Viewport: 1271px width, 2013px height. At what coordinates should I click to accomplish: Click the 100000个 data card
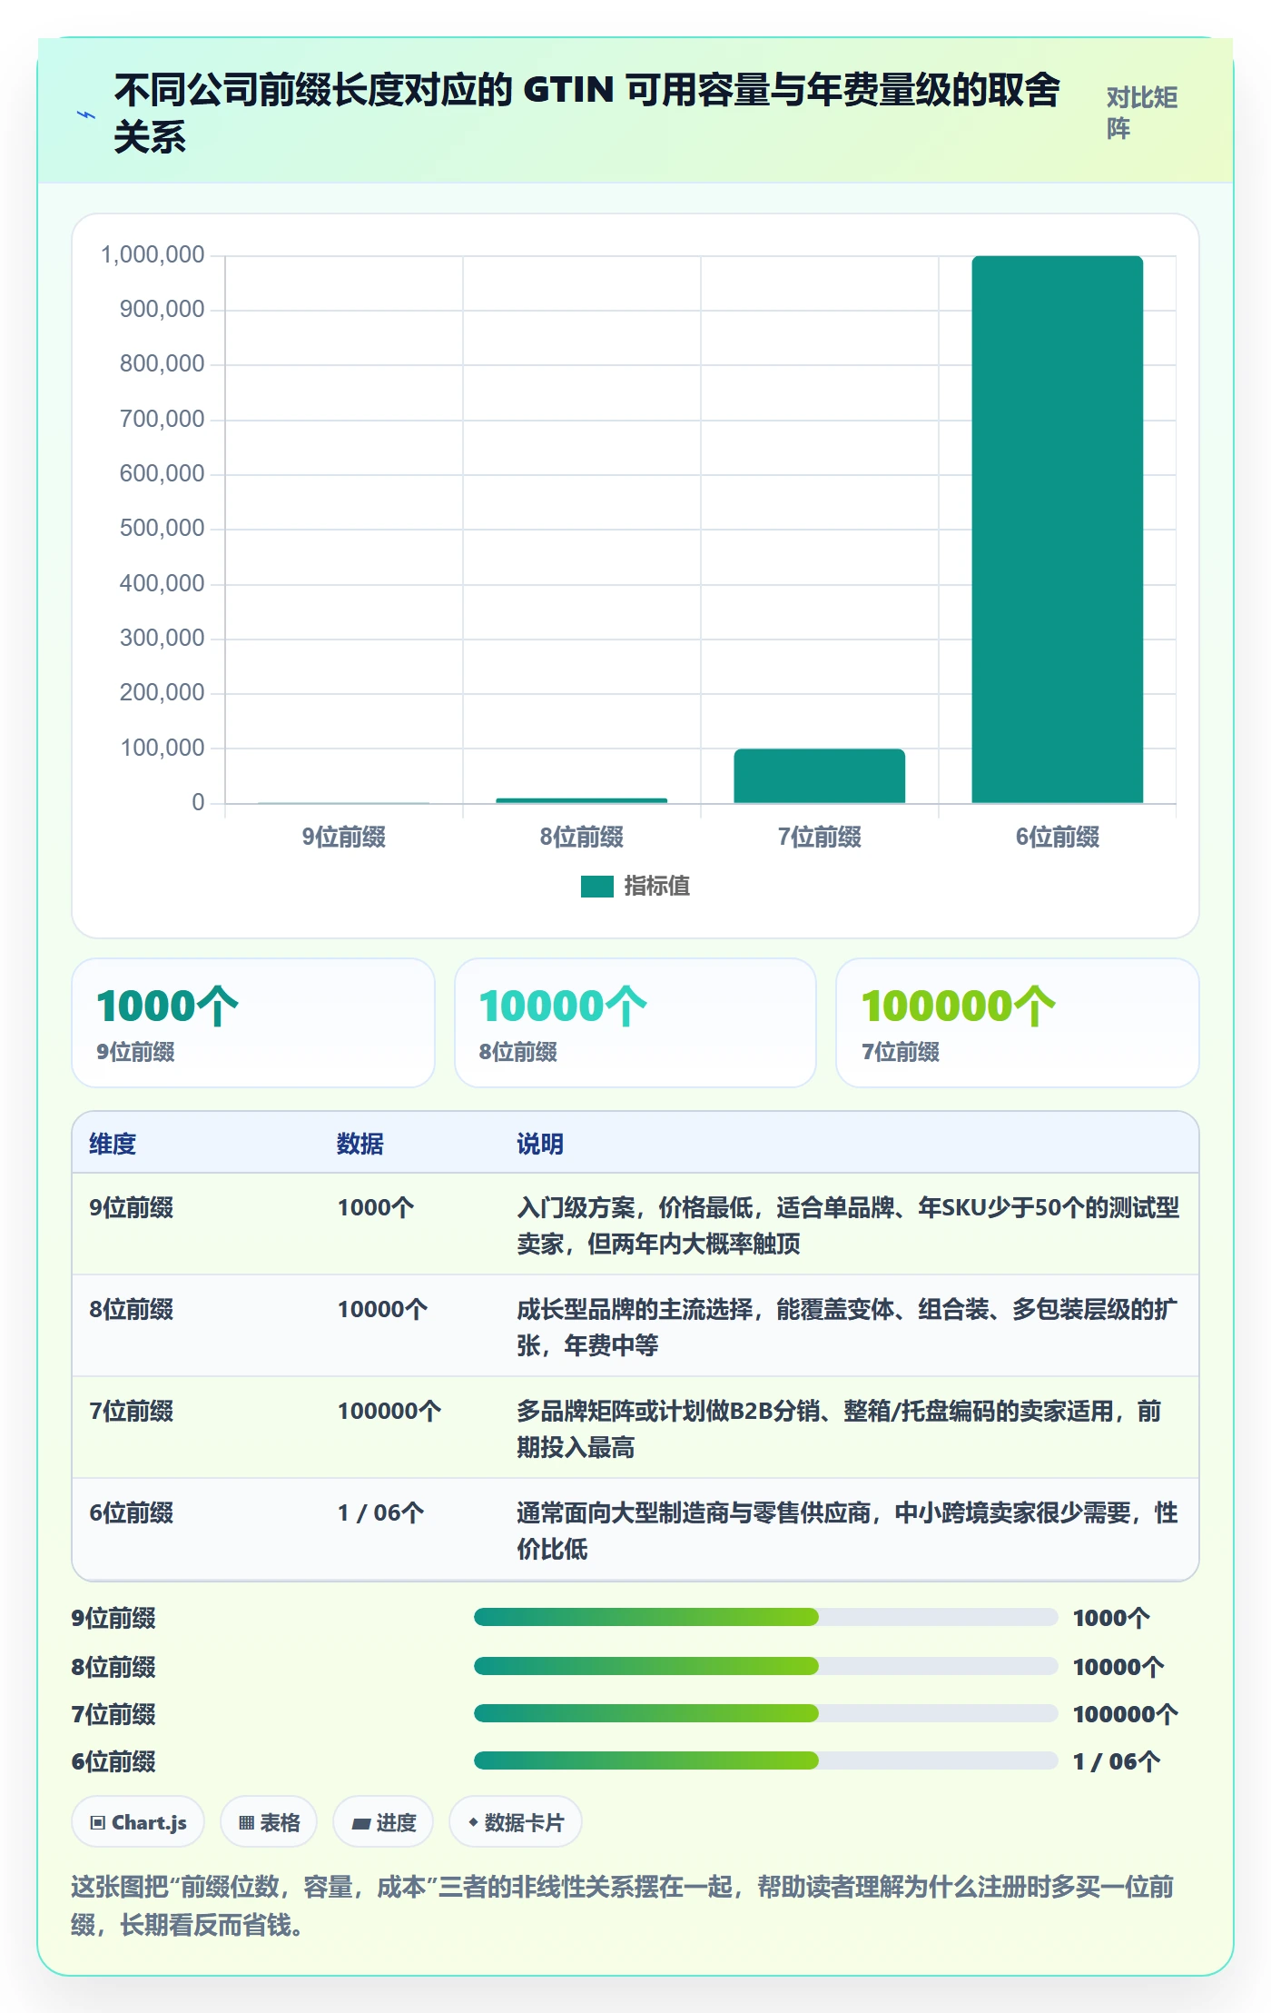[x=1018, y=1023]
